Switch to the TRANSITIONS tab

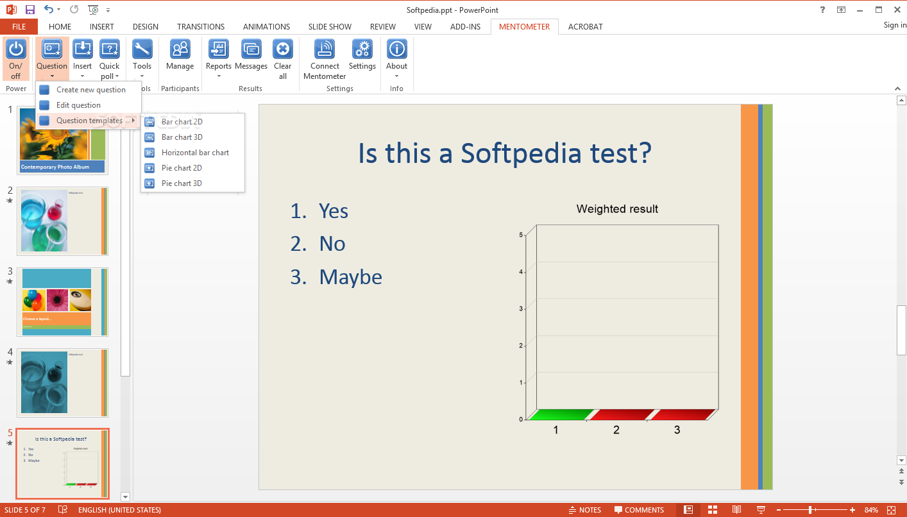pyautogui.click(x=201, y=27)
